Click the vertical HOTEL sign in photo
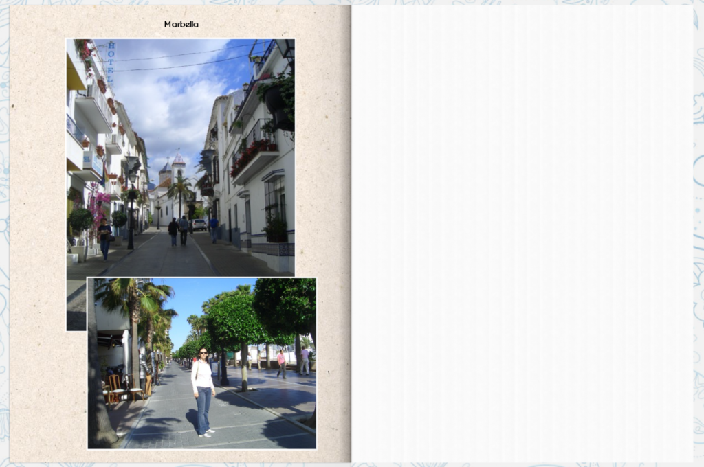This screenshot has width=704, height=467. pos(111,62)
